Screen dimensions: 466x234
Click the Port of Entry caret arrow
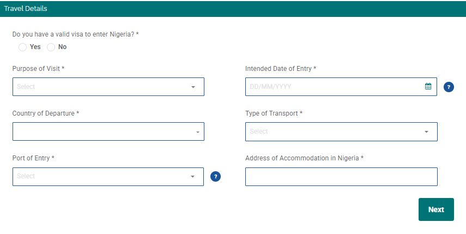click(x=192, y=177)
